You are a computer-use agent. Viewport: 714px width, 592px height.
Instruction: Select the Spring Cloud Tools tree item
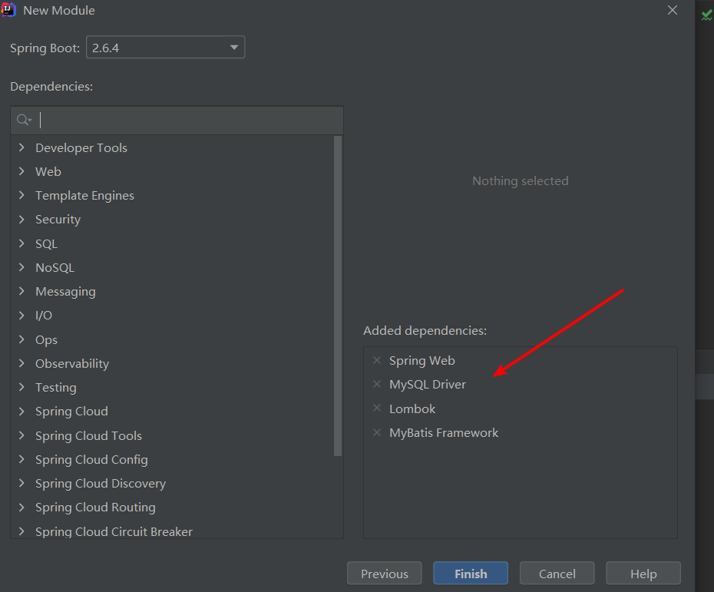(89, 436)
